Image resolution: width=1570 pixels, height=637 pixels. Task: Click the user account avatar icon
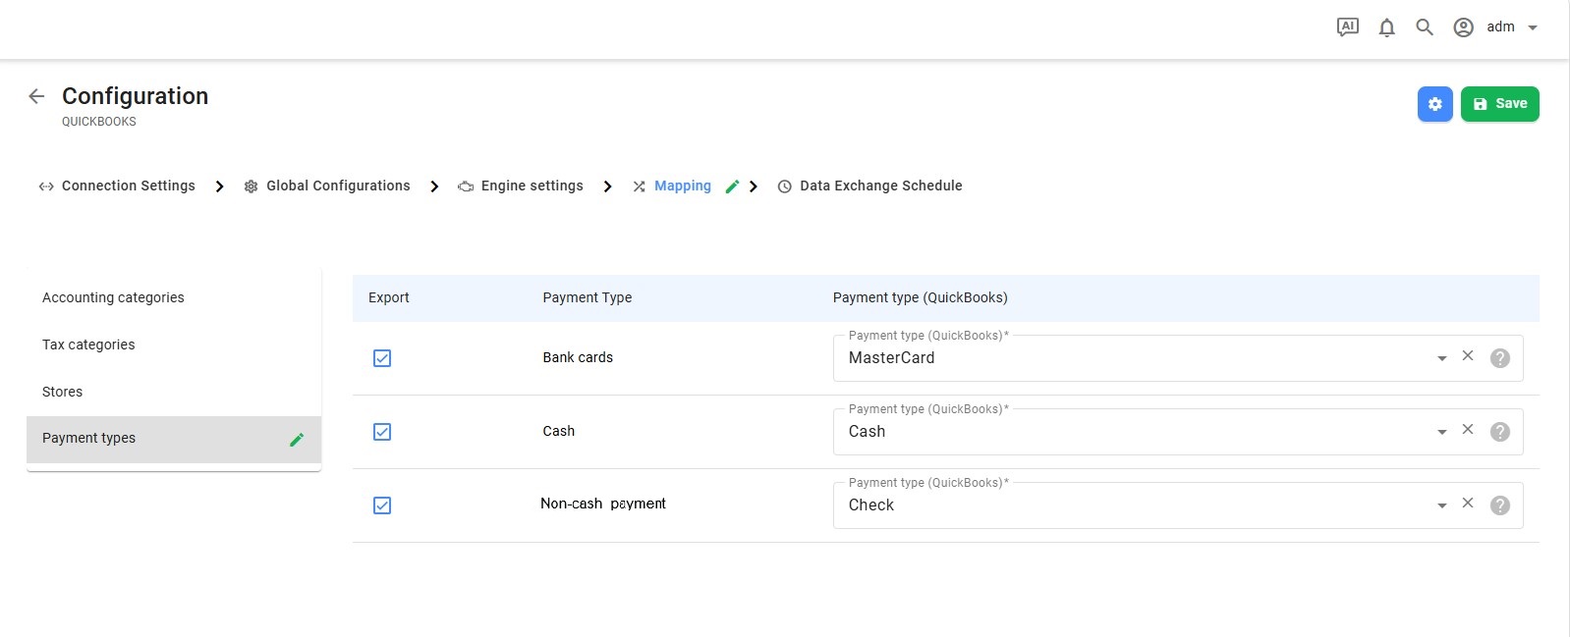coord(1463,27)
